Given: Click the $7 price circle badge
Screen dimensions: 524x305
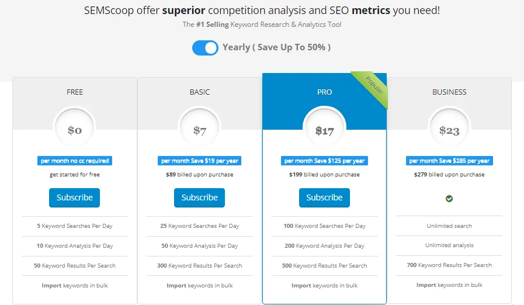Looking at the screenshot, I should 200,130.
